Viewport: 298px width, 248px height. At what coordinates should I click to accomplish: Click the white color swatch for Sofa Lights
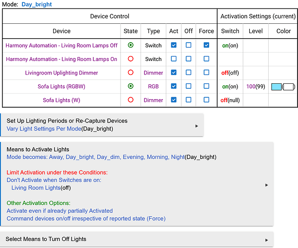point(288,87)
